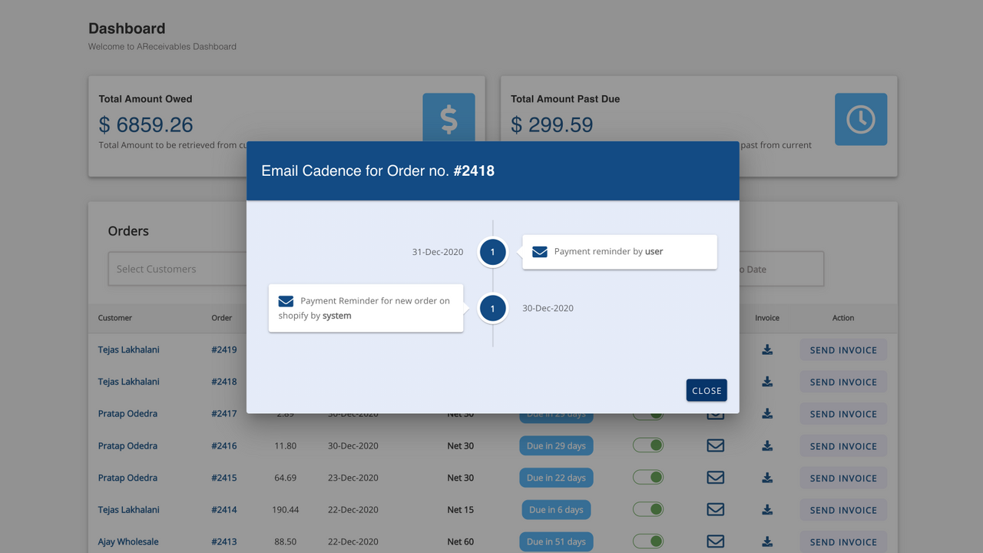The image size is (983, 553).
Task: Click the download invoice icon for order #2419
Action: 766,349
